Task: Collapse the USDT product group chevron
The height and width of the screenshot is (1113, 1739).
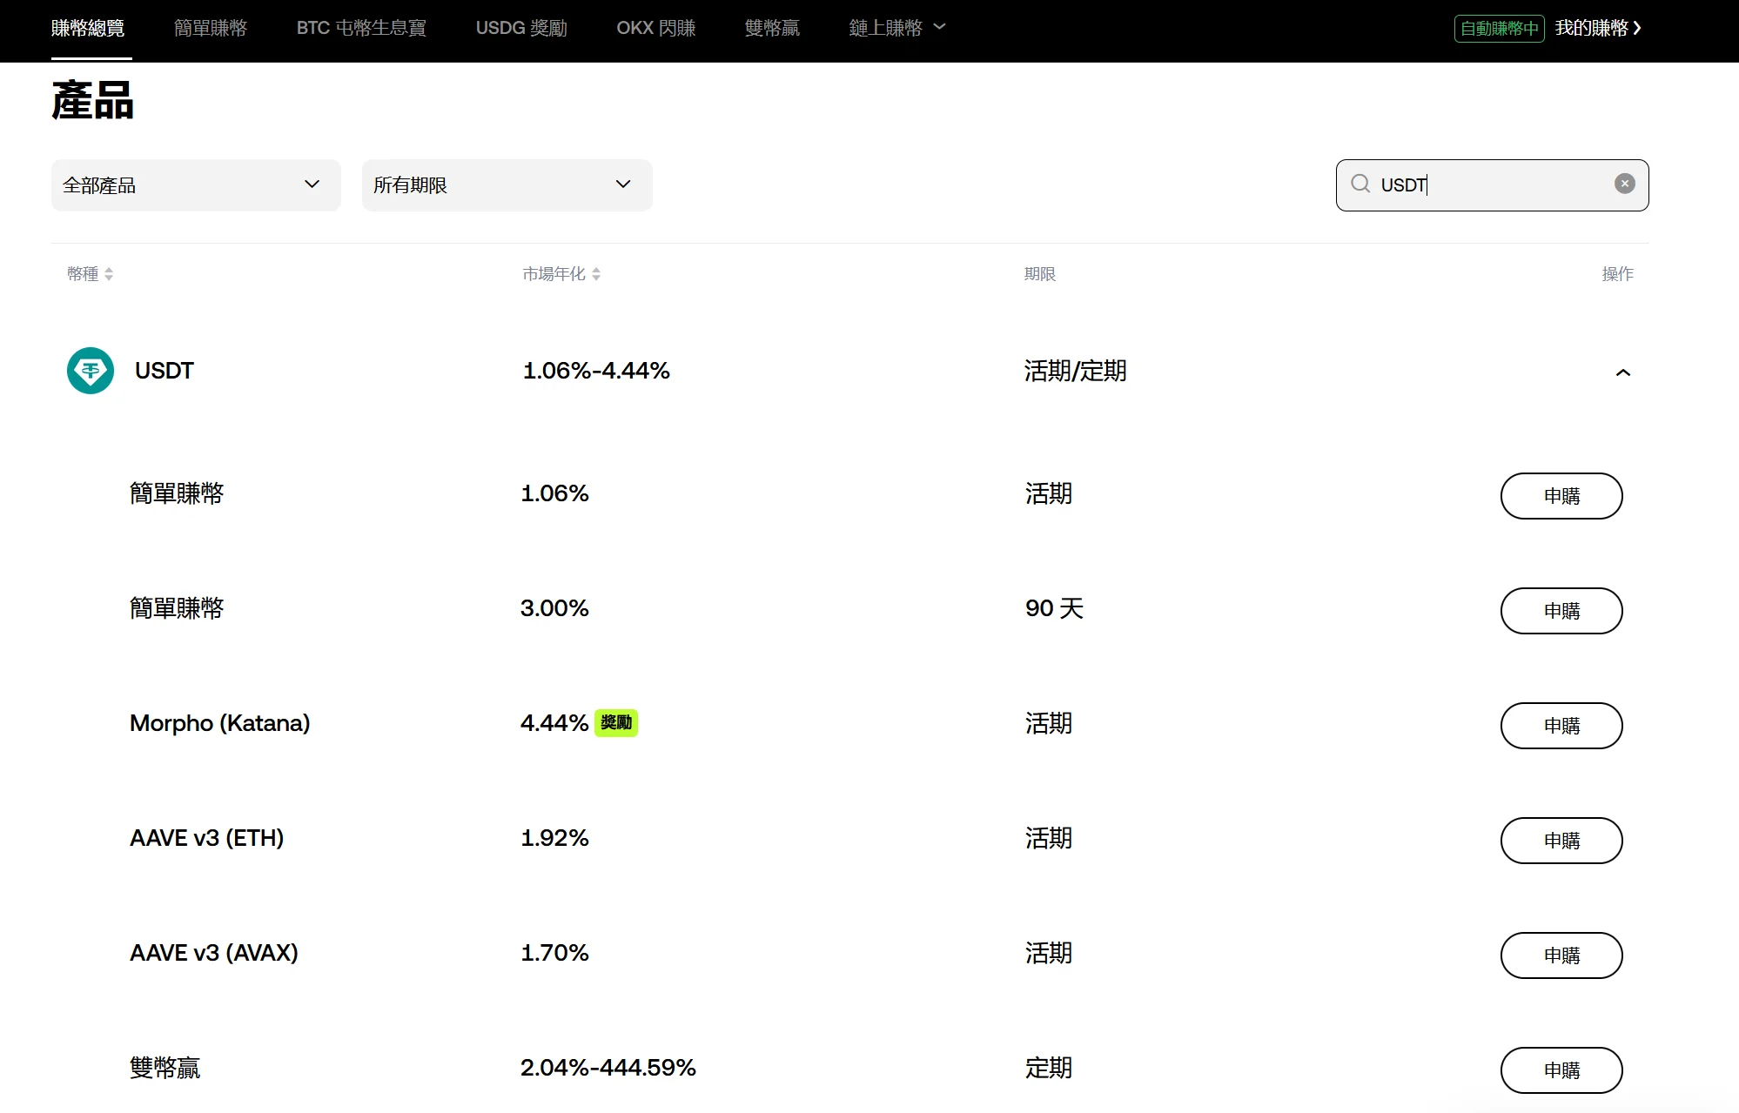Action: click(1623, 372)
